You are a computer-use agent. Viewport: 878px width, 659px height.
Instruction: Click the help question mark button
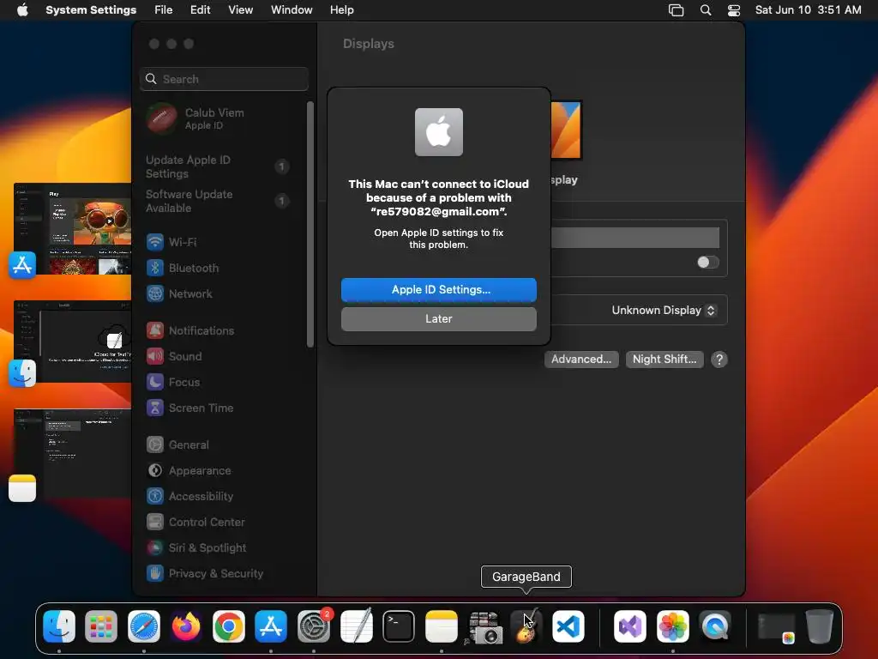(719, 360)
